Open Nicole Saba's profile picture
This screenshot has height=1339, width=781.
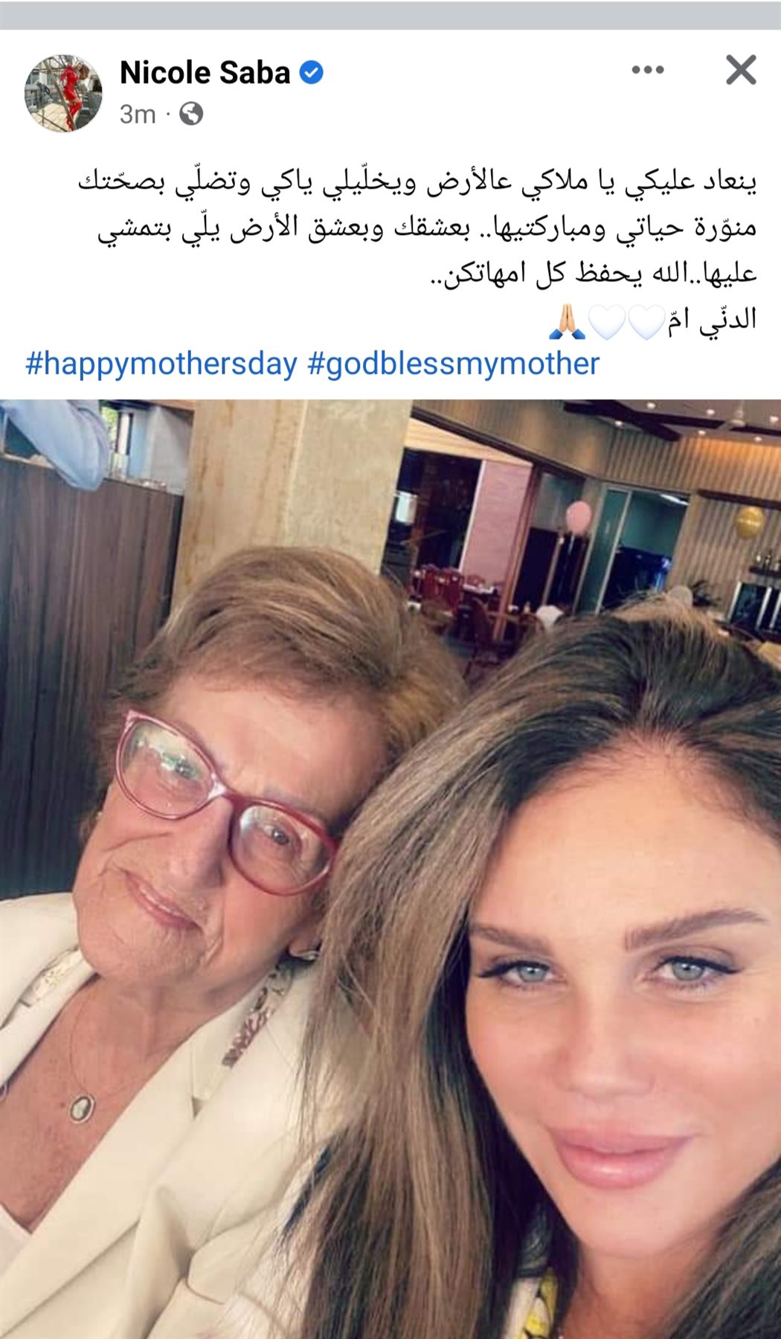pyautogui.click(x=64, y=93)
